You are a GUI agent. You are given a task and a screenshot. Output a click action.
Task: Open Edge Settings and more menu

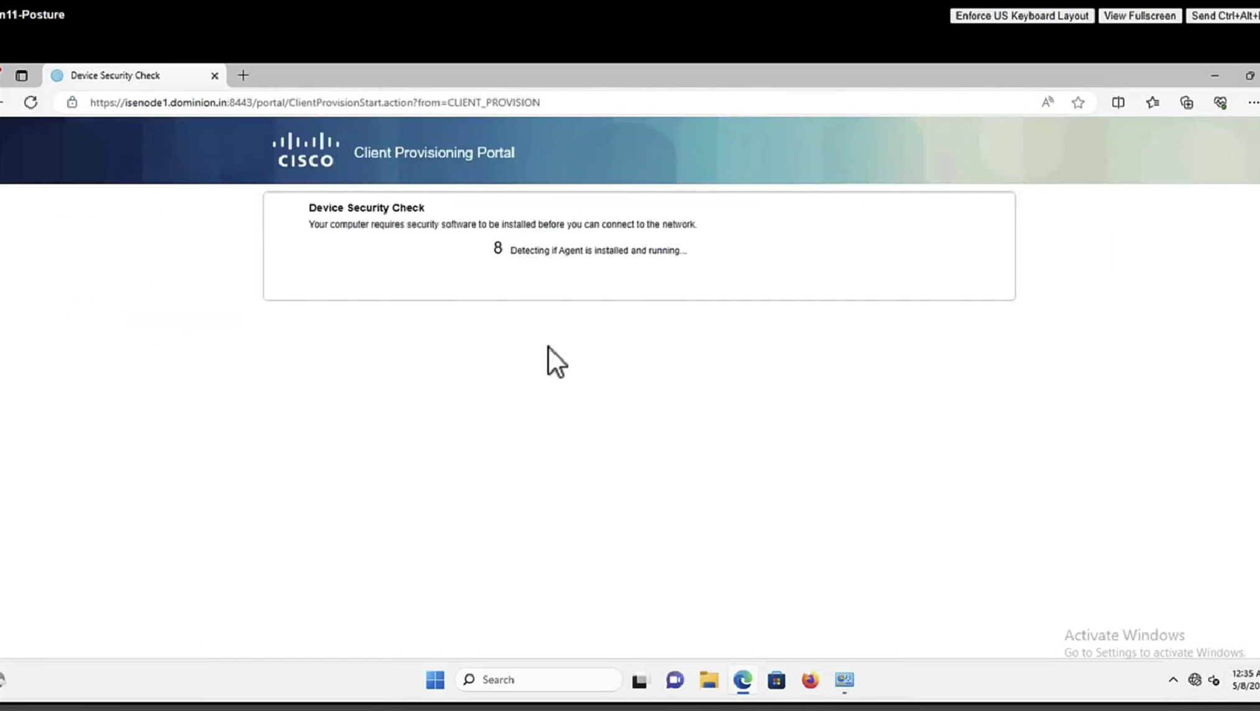pos(1253,103)
